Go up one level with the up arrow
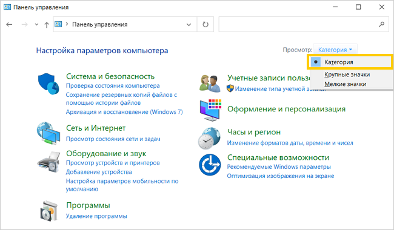The width and height of the screenshot is (394, 230). click(47, 25)
